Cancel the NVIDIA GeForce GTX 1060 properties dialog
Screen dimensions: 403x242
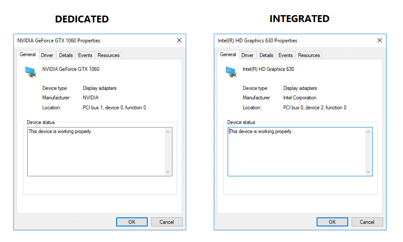(167, 222)
